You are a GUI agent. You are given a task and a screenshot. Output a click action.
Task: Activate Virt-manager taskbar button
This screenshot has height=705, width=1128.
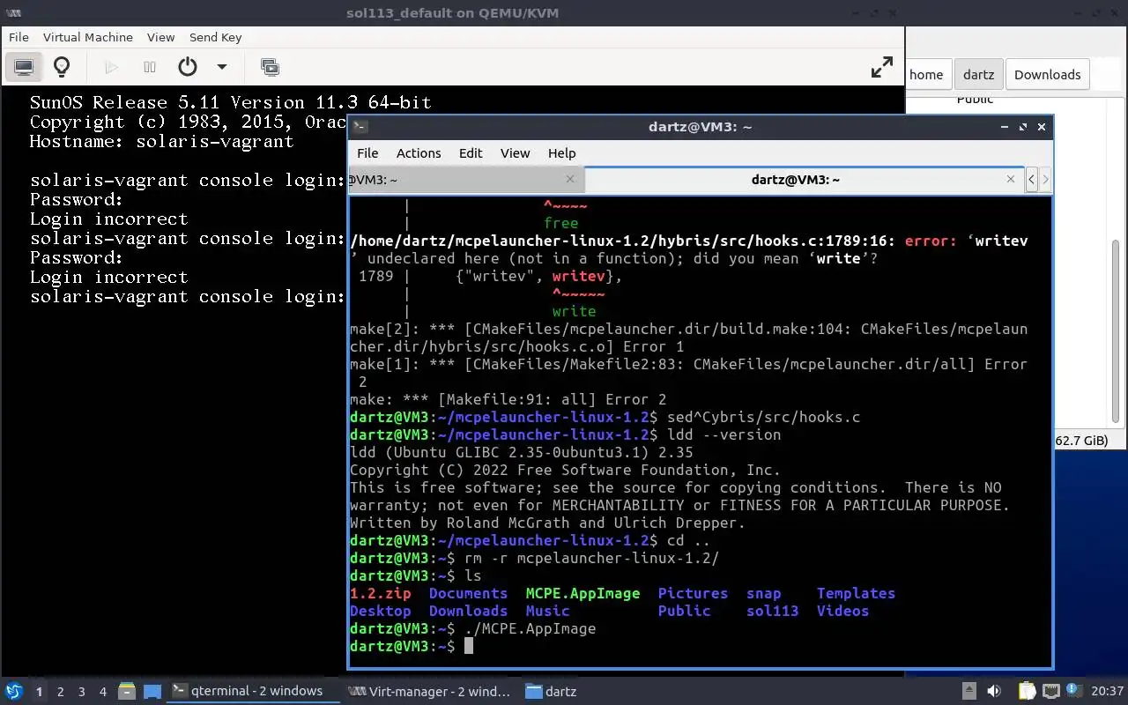point(429,691)
